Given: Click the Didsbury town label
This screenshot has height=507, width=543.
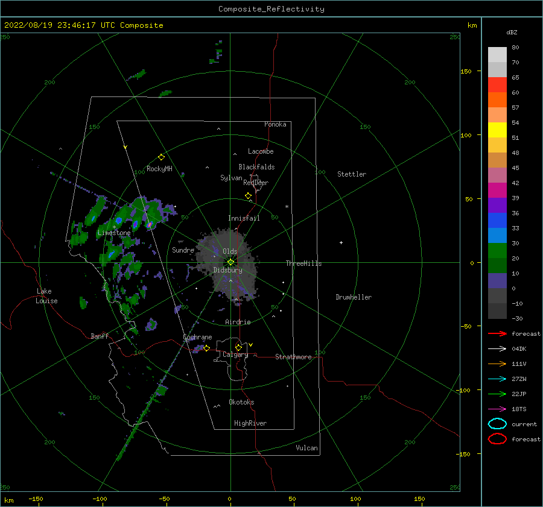Looking at the screenshot, I should 227,270.
